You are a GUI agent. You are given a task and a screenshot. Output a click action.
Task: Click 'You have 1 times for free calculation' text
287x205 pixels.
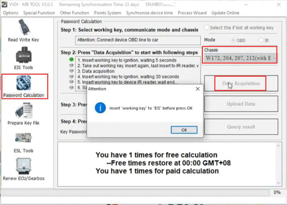(x=156, y=155)
